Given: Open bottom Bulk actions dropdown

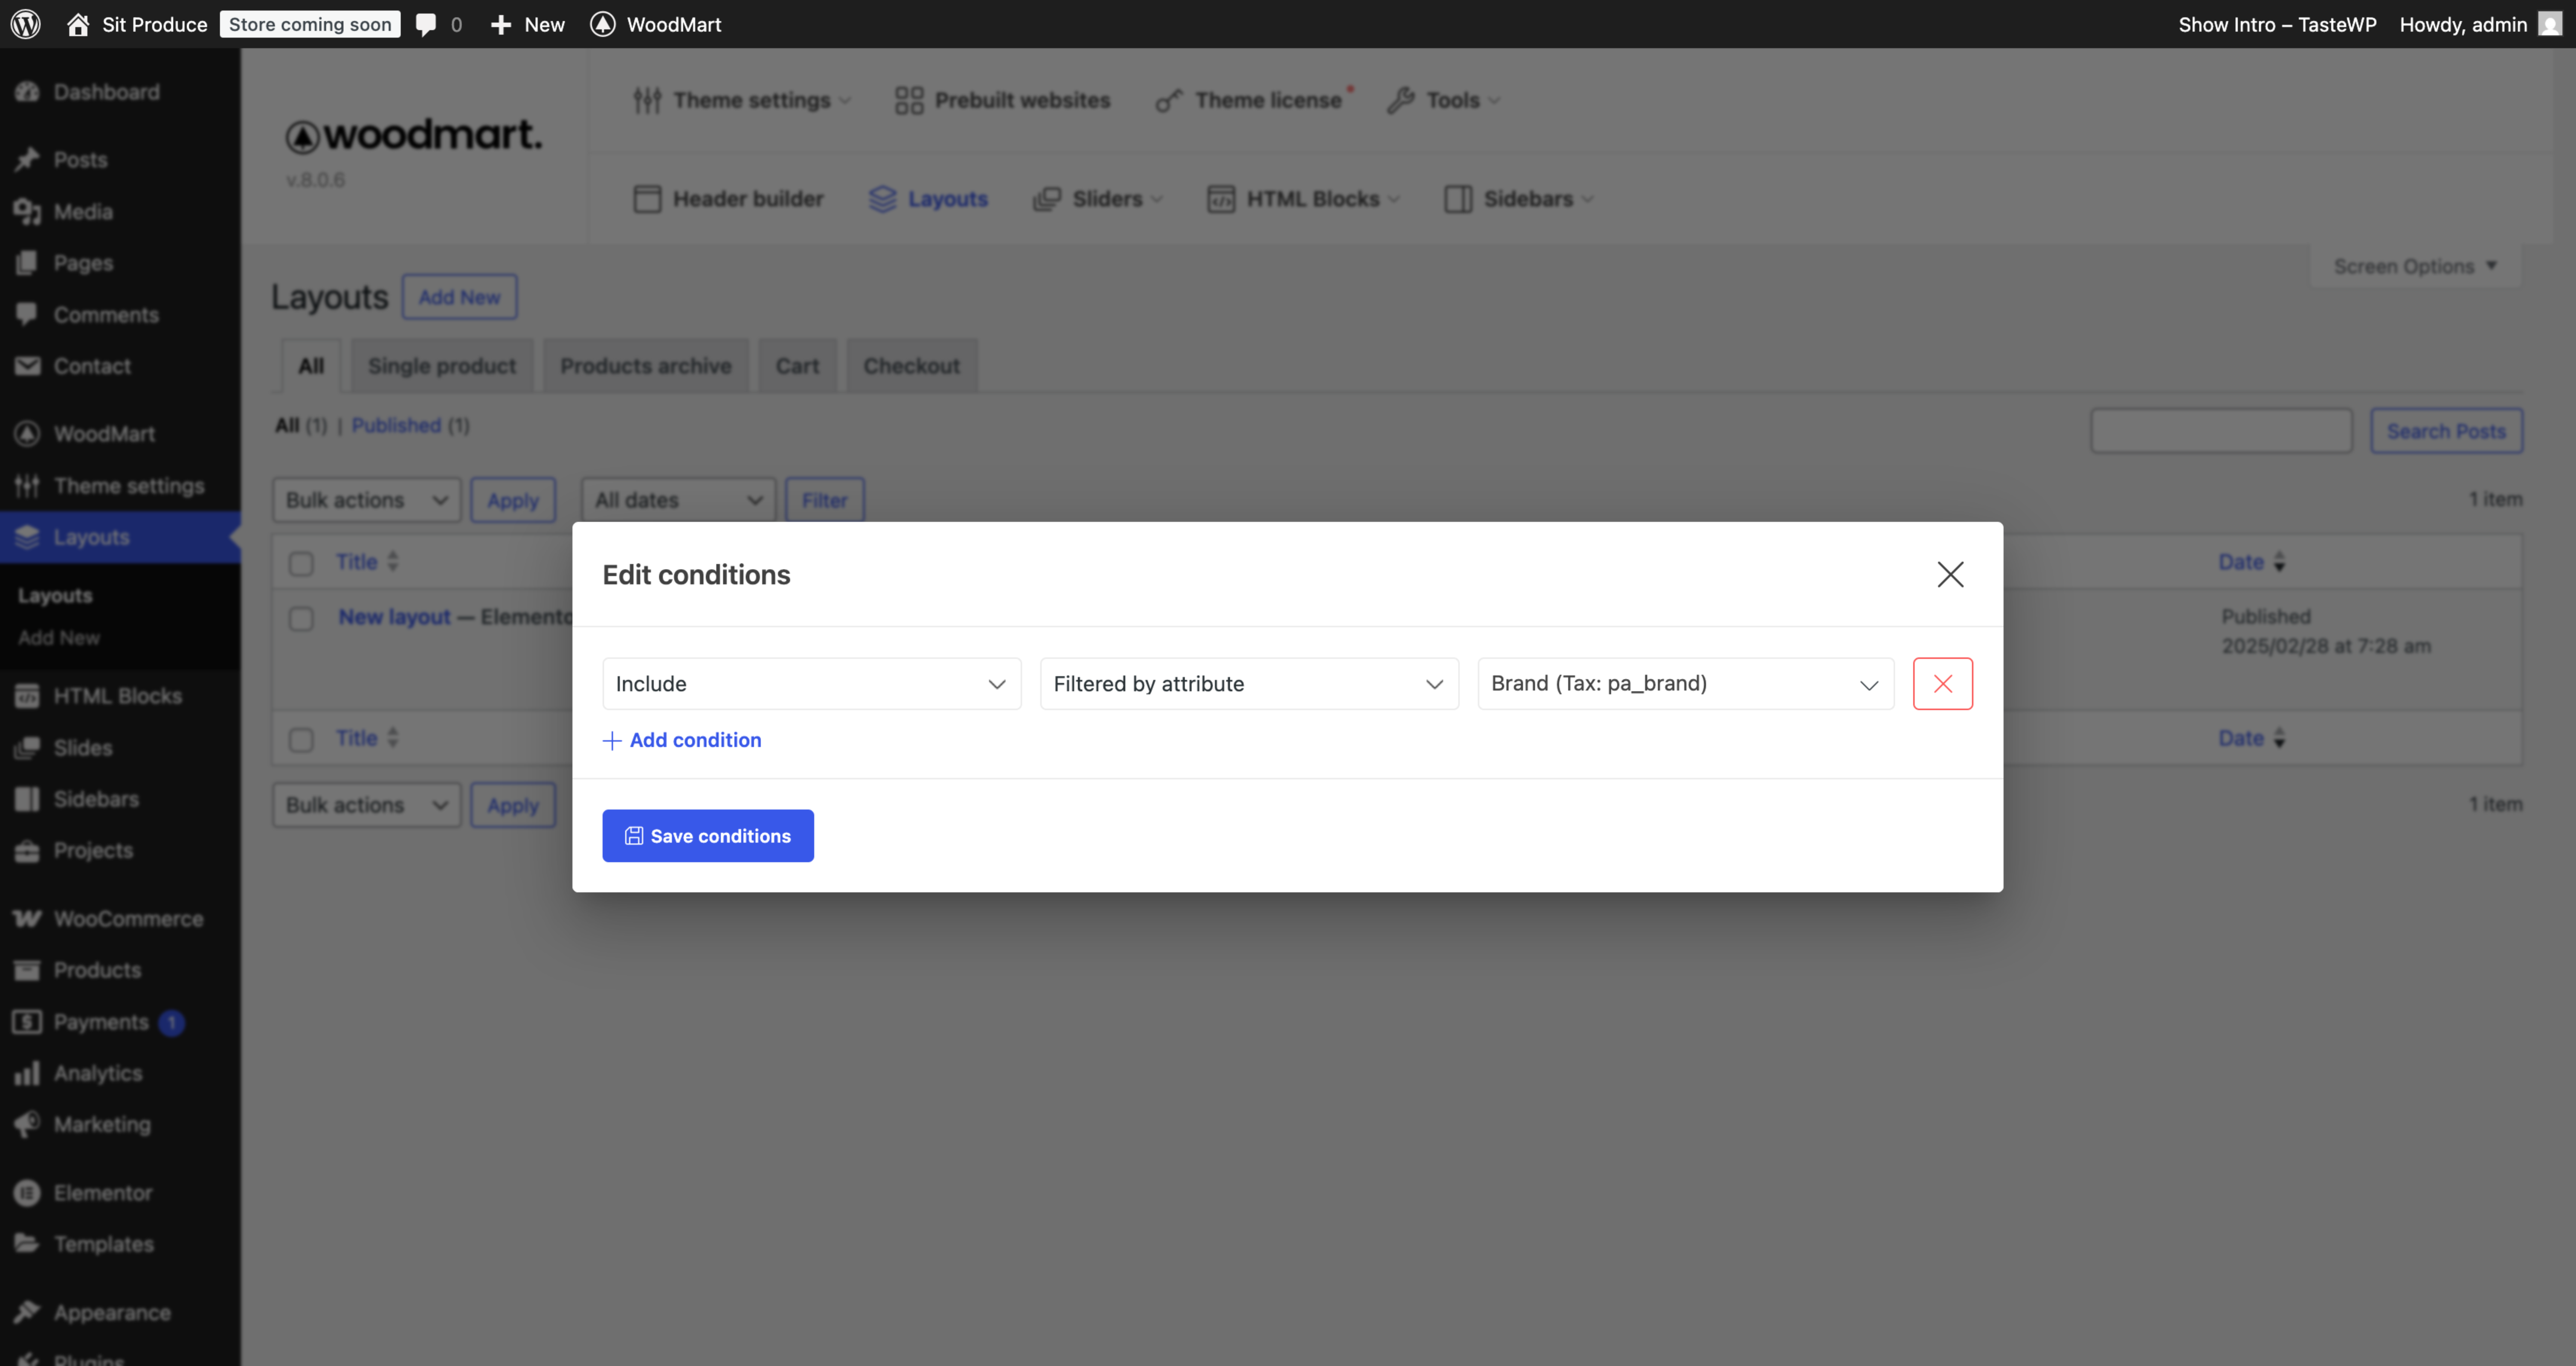Looking at the screenshot, I should coord(366,805).
